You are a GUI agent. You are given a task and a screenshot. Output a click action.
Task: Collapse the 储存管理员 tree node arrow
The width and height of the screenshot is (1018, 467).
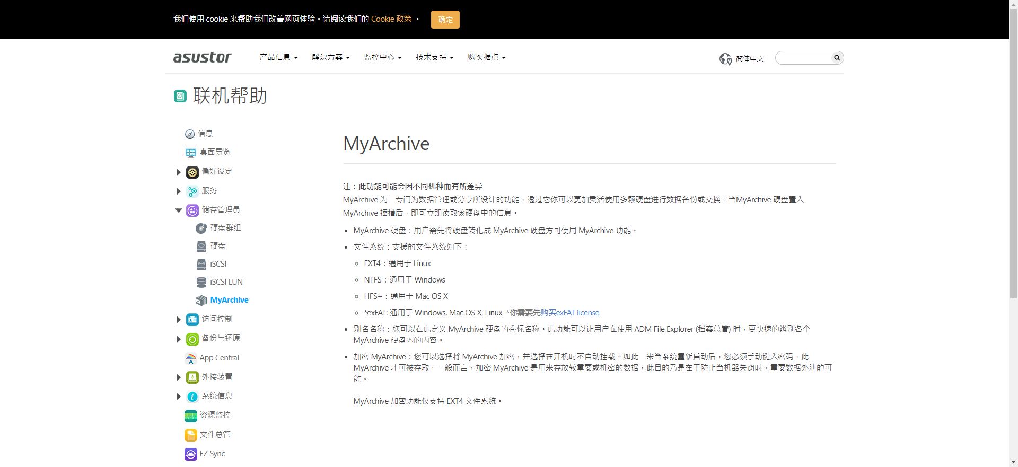click(x=179, y=210)
